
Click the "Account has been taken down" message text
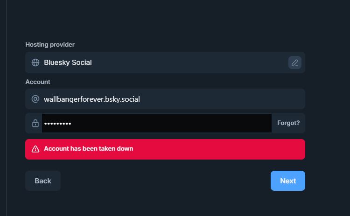point(89,149)
